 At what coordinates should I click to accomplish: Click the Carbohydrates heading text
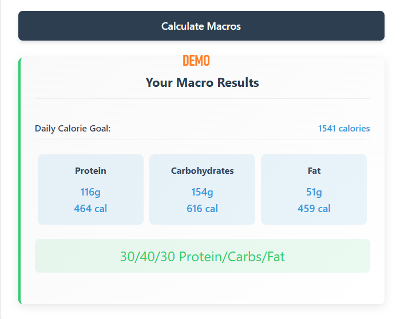point(203,171)
